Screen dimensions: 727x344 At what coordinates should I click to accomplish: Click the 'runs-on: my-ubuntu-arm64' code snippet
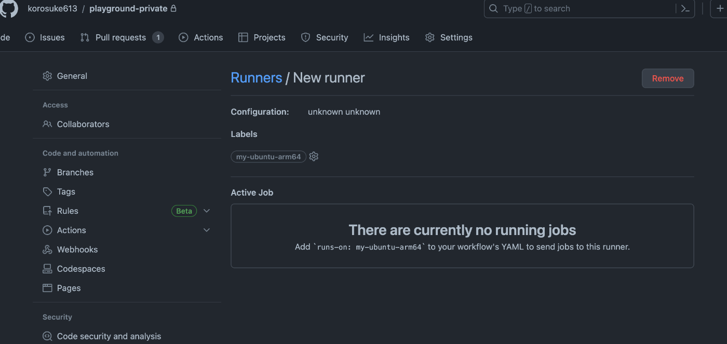coord(368,247)
